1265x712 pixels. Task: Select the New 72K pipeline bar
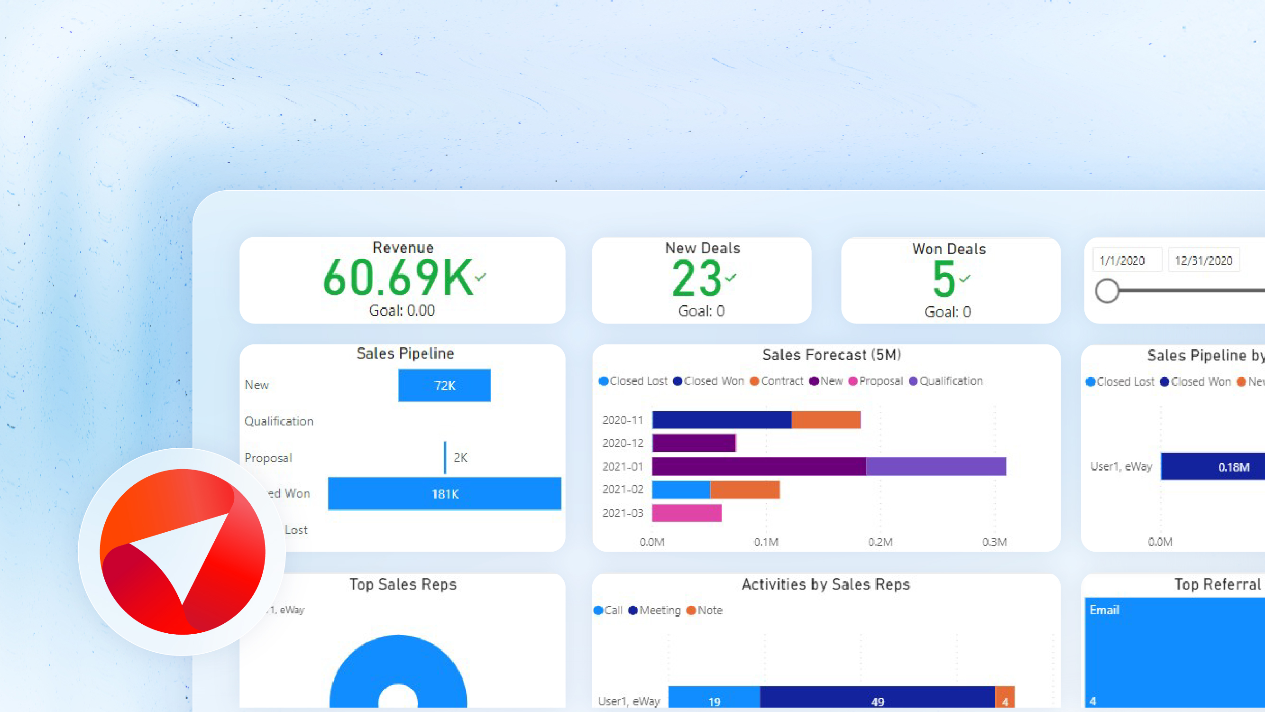[444, 385]
